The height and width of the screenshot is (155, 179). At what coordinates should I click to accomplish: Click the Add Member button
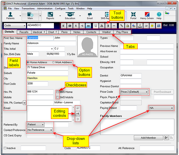148,138
